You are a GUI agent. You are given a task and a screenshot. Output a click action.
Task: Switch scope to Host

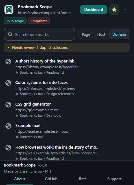point(101,34)
